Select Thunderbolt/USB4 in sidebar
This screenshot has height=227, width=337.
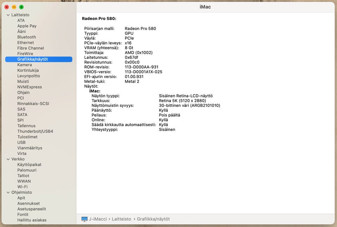tap(35, 131)
